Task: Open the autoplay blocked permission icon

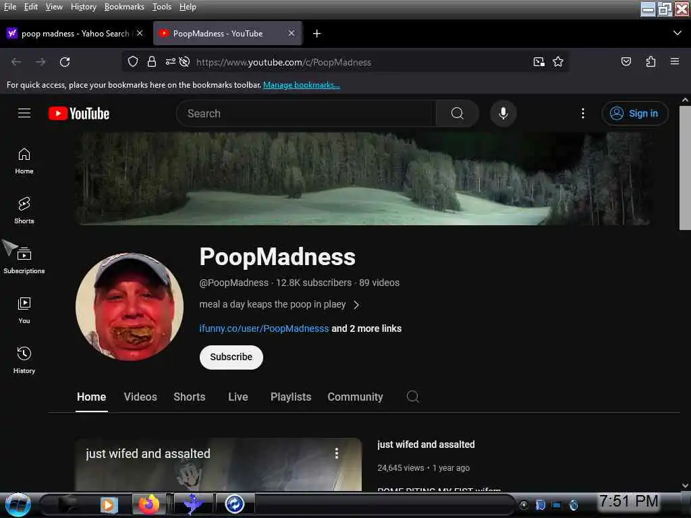Action: click(185, 61)
